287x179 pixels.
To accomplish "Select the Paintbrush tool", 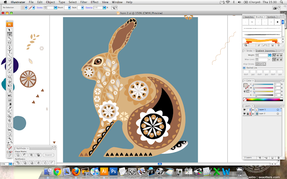I will click(9, 64).
